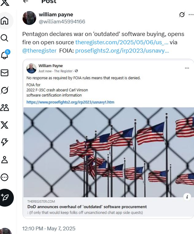Viewport: 194px width, 234px height.
Task: Open the Home icon in sidebar
Action: (x=5, y=21)
